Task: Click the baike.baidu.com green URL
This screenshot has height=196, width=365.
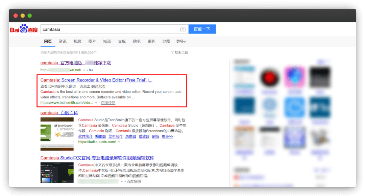Action: tap(97, 142)
